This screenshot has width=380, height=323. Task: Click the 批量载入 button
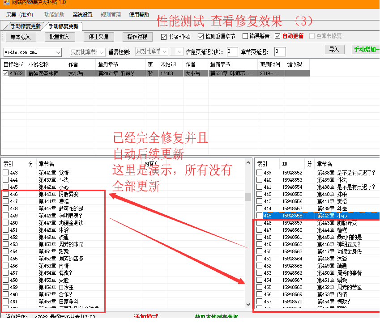click(x=59, y=37)
